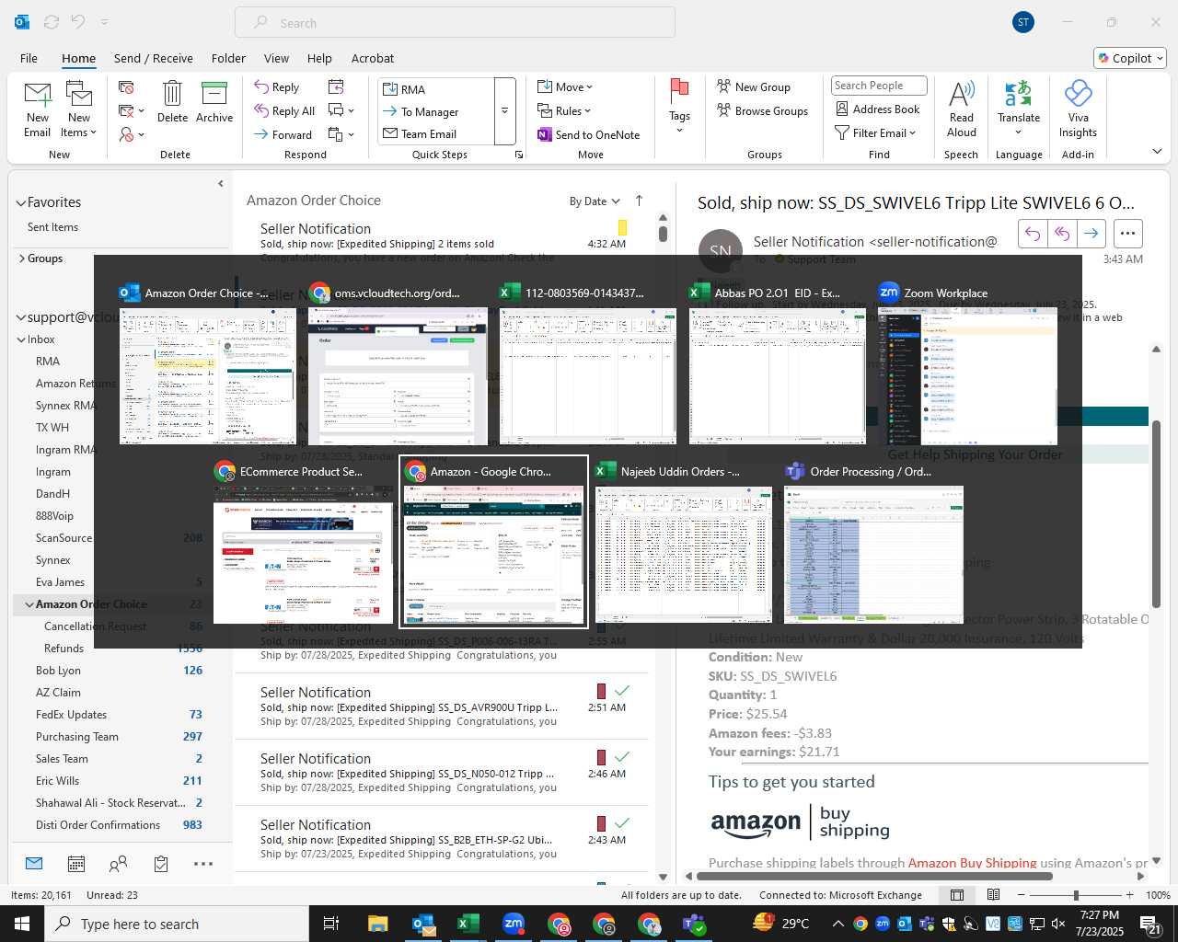Select the Refunds folder
Image resolution: width=1178 pixels, height=942 pixels.
tap(64, 649)
